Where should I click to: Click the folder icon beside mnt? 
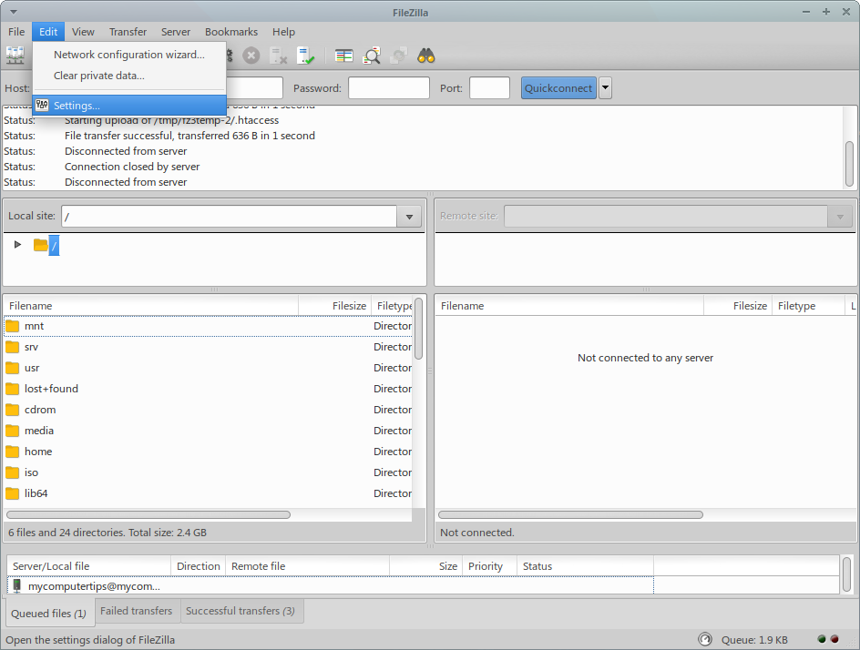click(x=12, y=326)
